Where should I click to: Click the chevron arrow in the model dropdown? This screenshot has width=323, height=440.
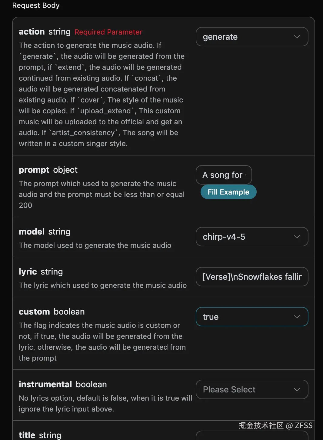click(x=297, y=237)
